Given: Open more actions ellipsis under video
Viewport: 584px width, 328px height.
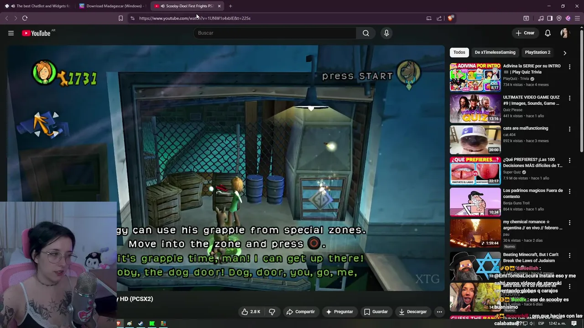Looking at the screenshot, I should pos(439,312).
